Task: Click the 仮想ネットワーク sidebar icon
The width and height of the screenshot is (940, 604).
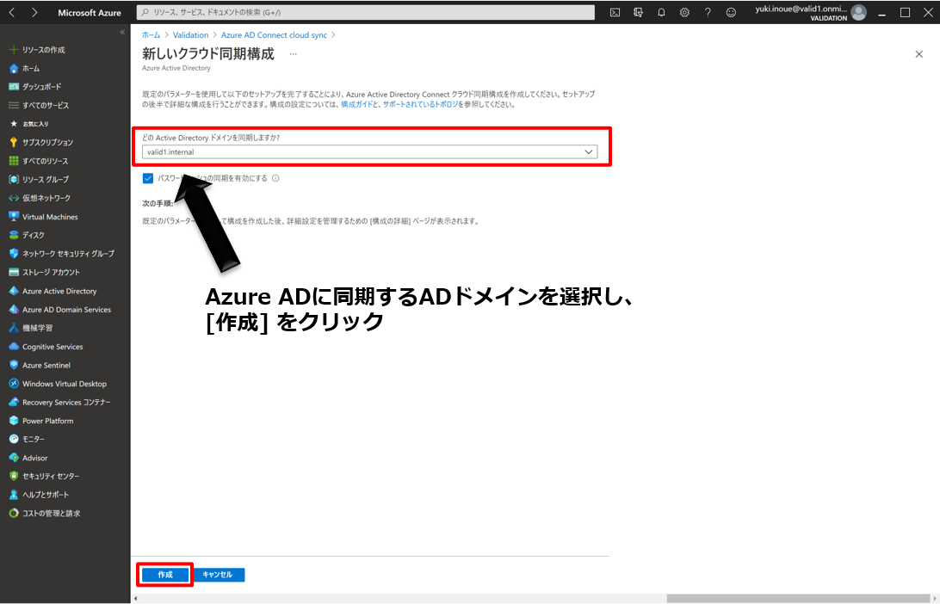Action: (14, 199)
